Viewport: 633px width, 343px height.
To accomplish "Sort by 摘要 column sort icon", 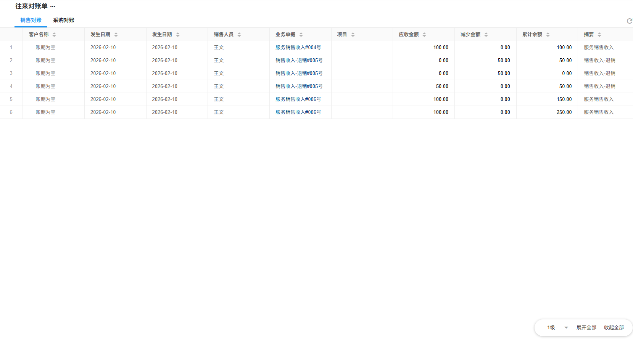I will (x=599, y=35).
